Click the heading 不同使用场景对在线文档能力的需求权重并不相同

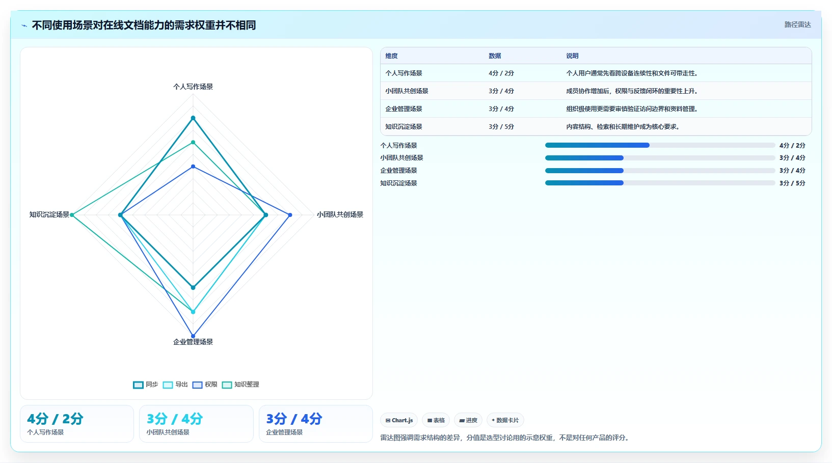tap(144, 25)
